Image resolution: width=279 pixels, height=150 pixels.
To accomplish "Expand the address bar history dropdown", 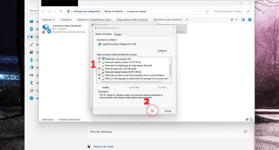I will 200,11.
